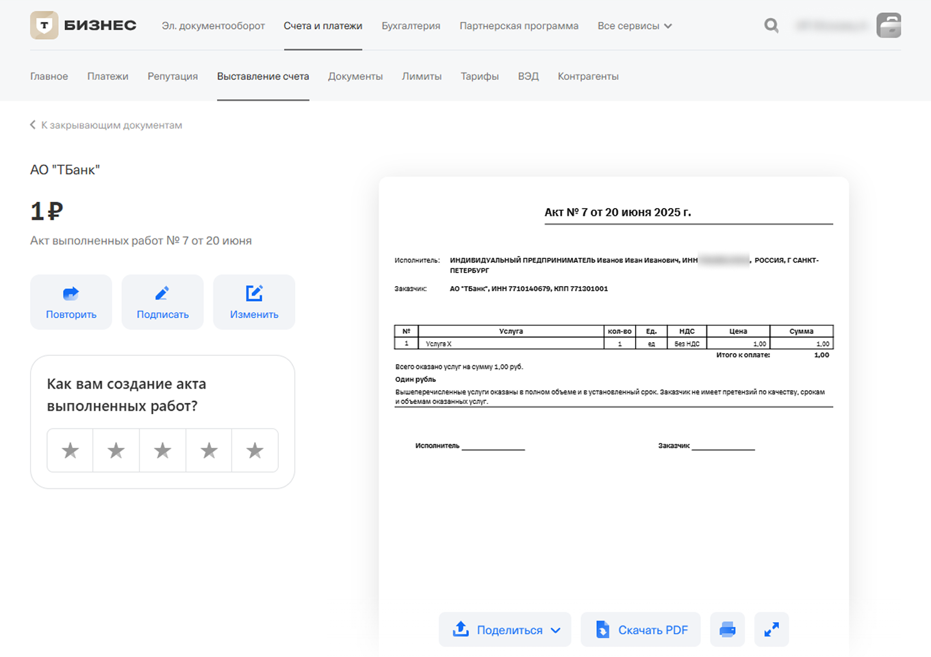Open the Репутация tab
Image resolution: width=931 pixels, height=657 pixels.
pyautogui.click(x=173, y=77)
